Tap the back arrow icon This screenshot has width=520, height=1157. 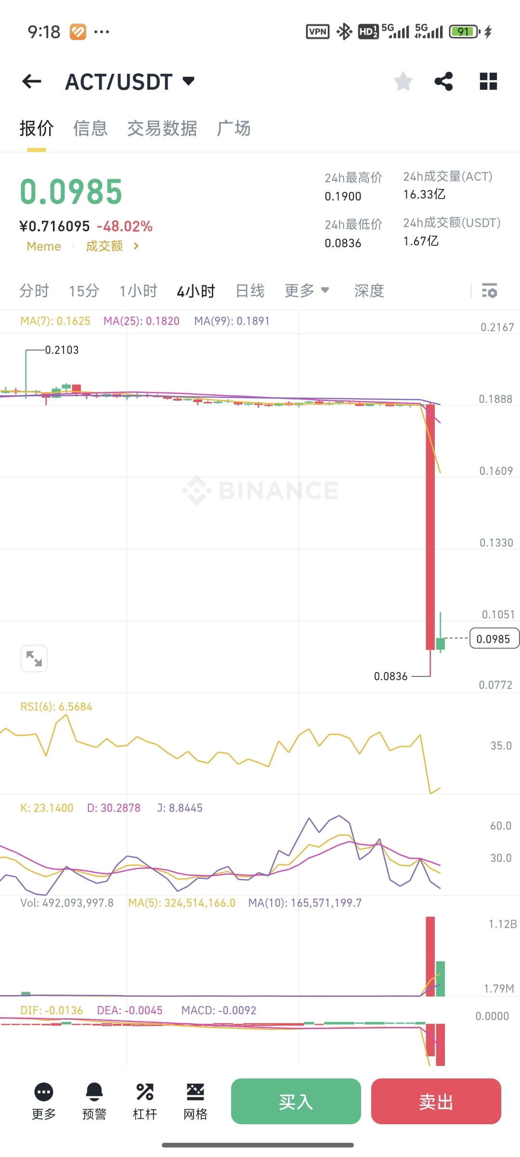pos(32,81)
